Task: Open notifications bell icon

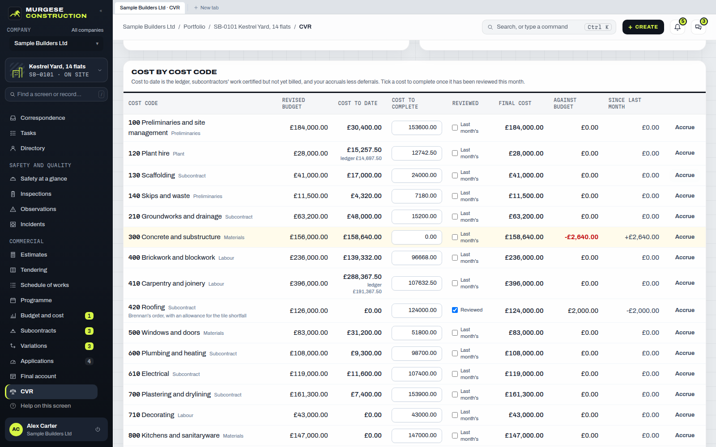Action: [x=678, y=27]
